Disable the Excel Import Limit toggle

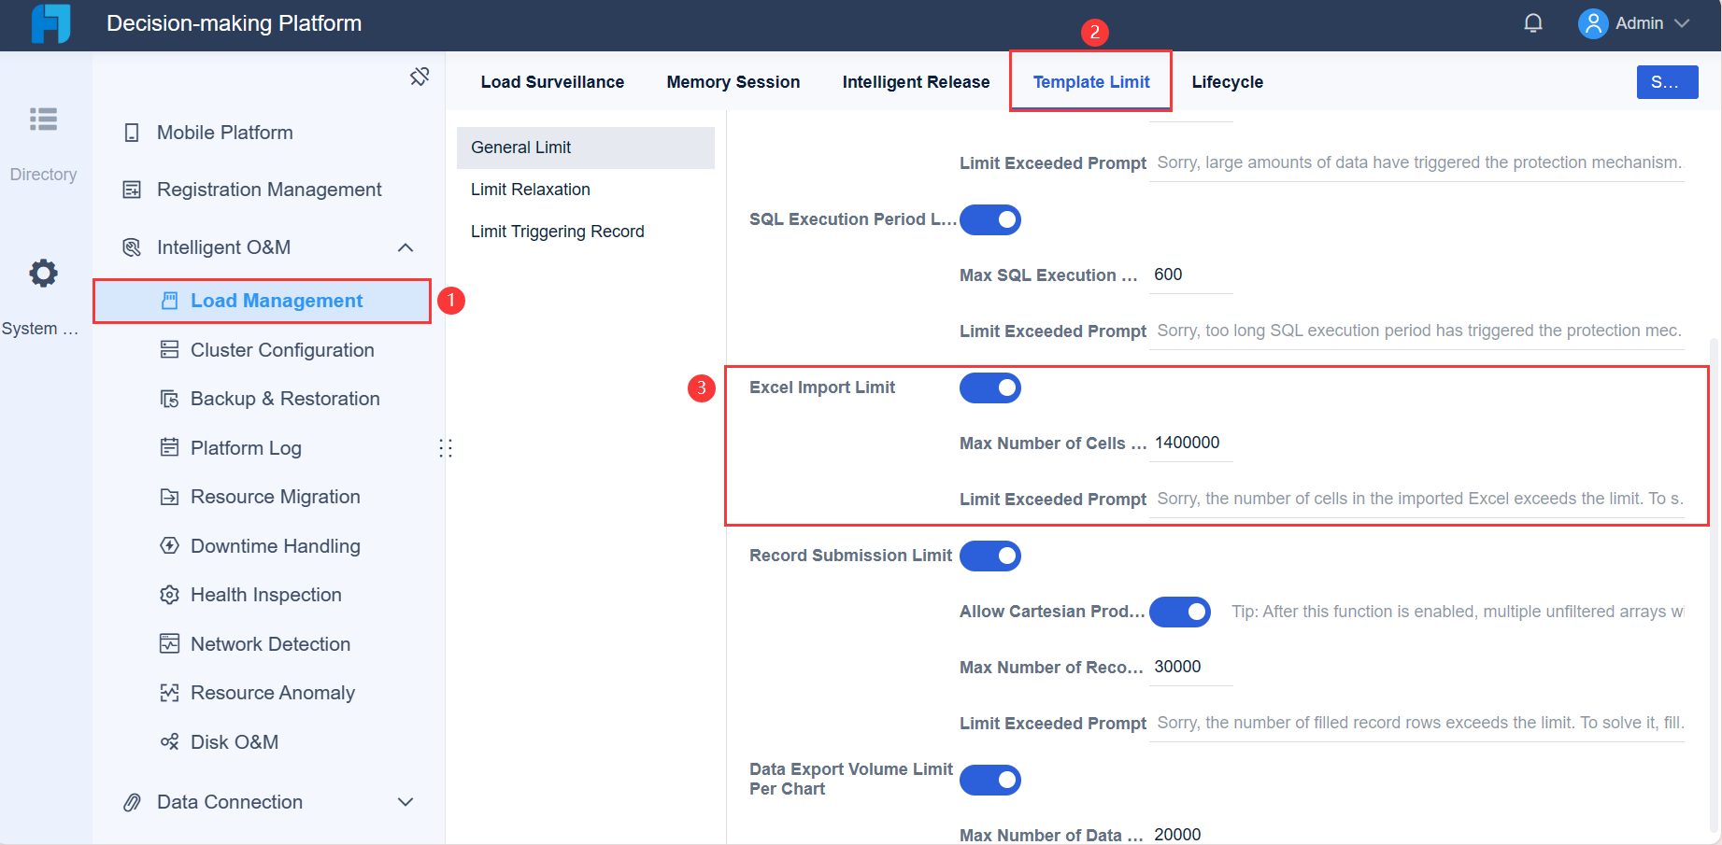(x=990, y=387)
